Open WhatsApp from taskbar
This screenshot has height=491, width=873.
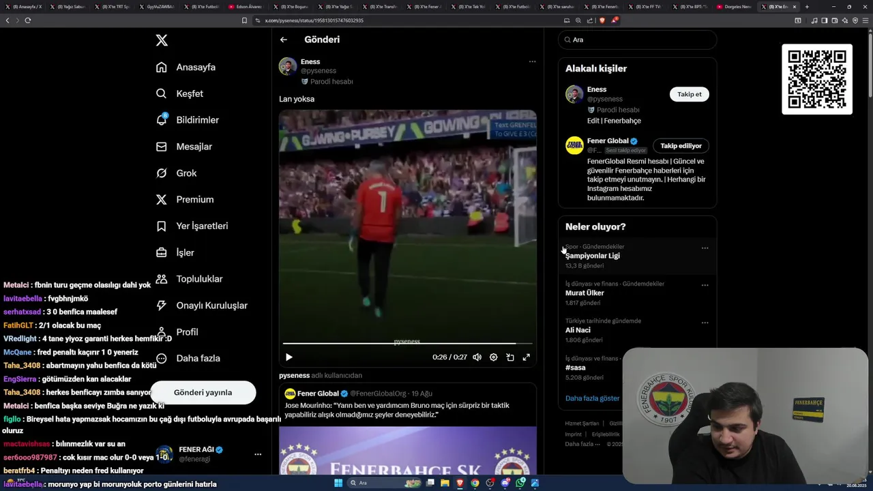[520, 483]
